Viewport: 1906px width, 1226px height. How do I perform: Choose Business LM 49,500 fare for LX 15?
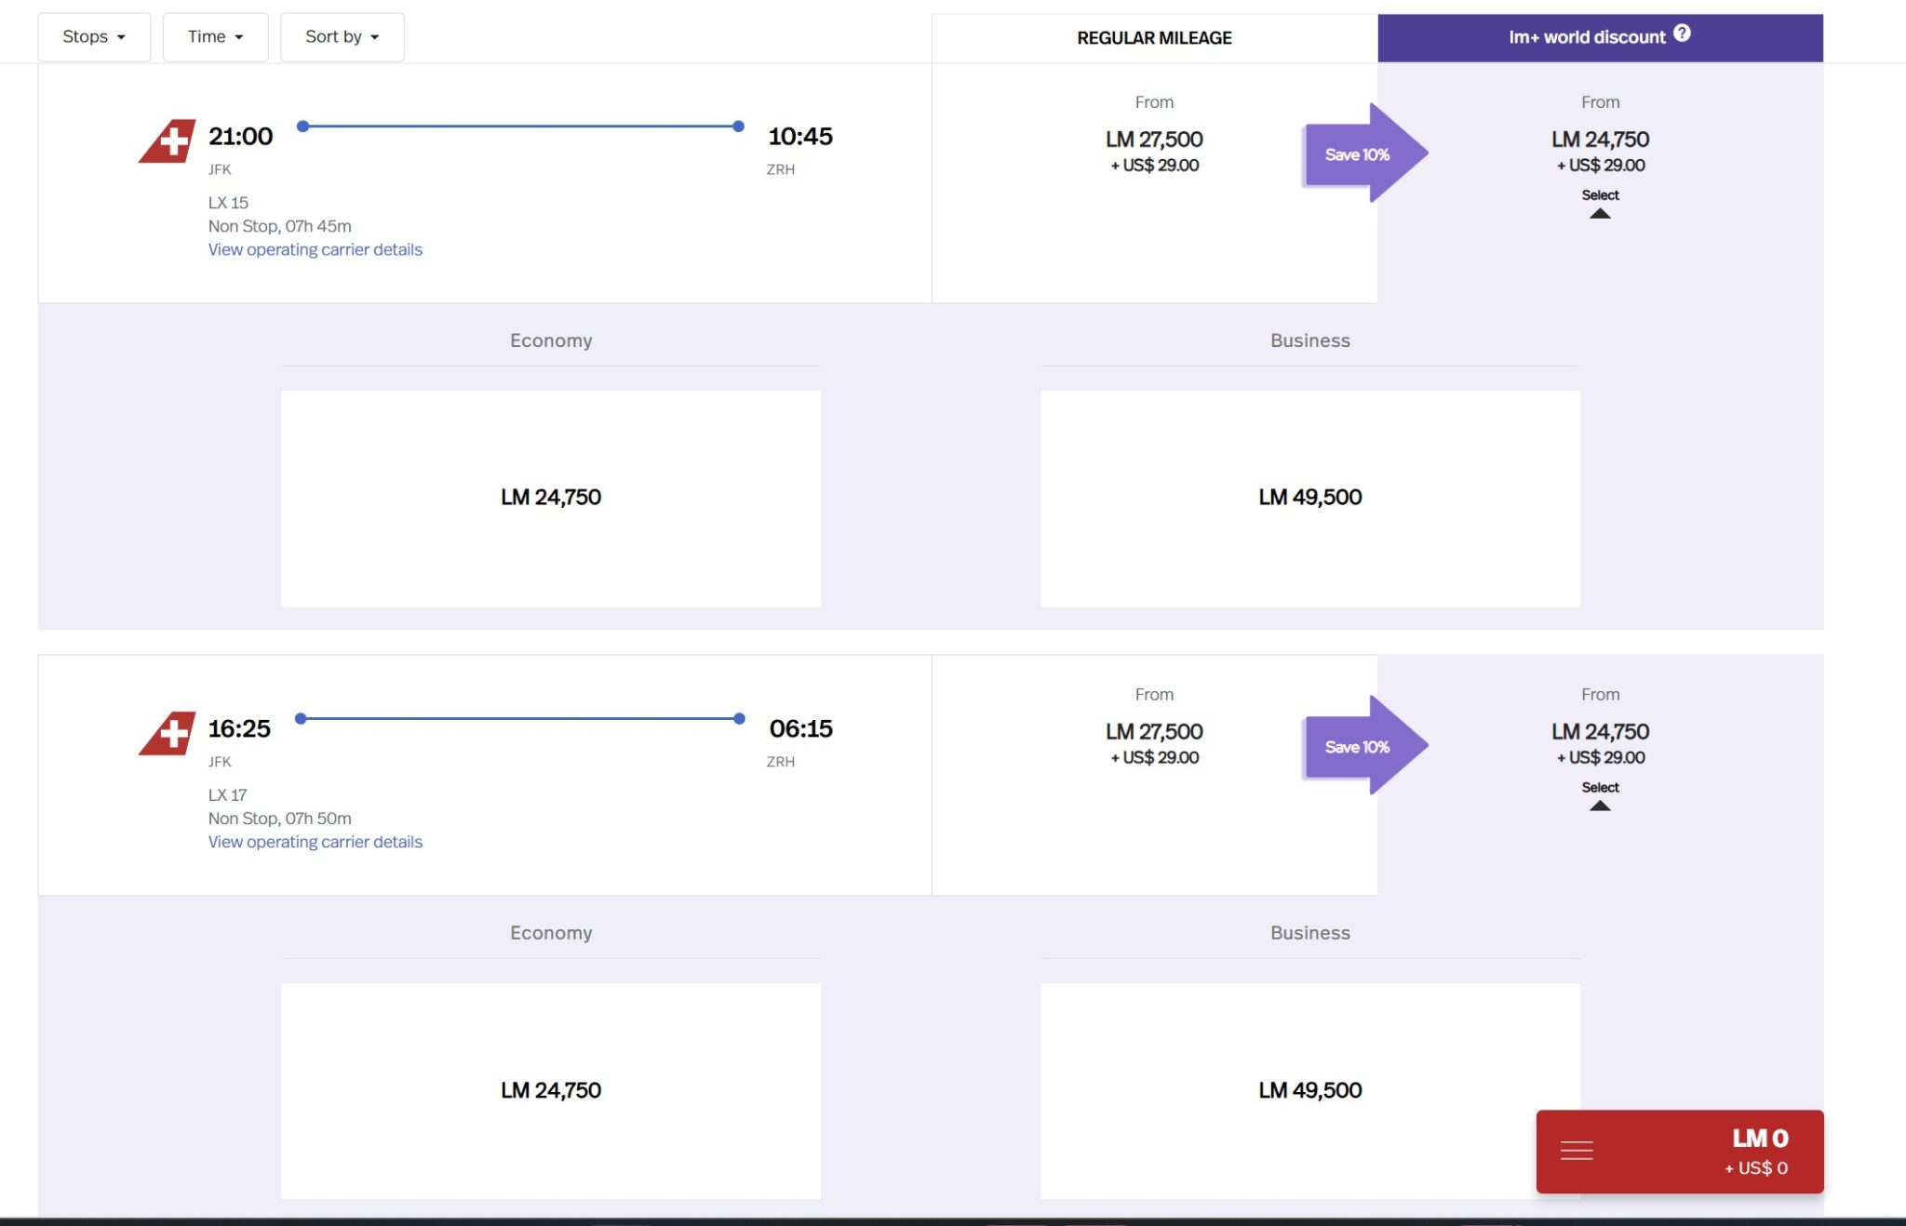point(1309,498)
